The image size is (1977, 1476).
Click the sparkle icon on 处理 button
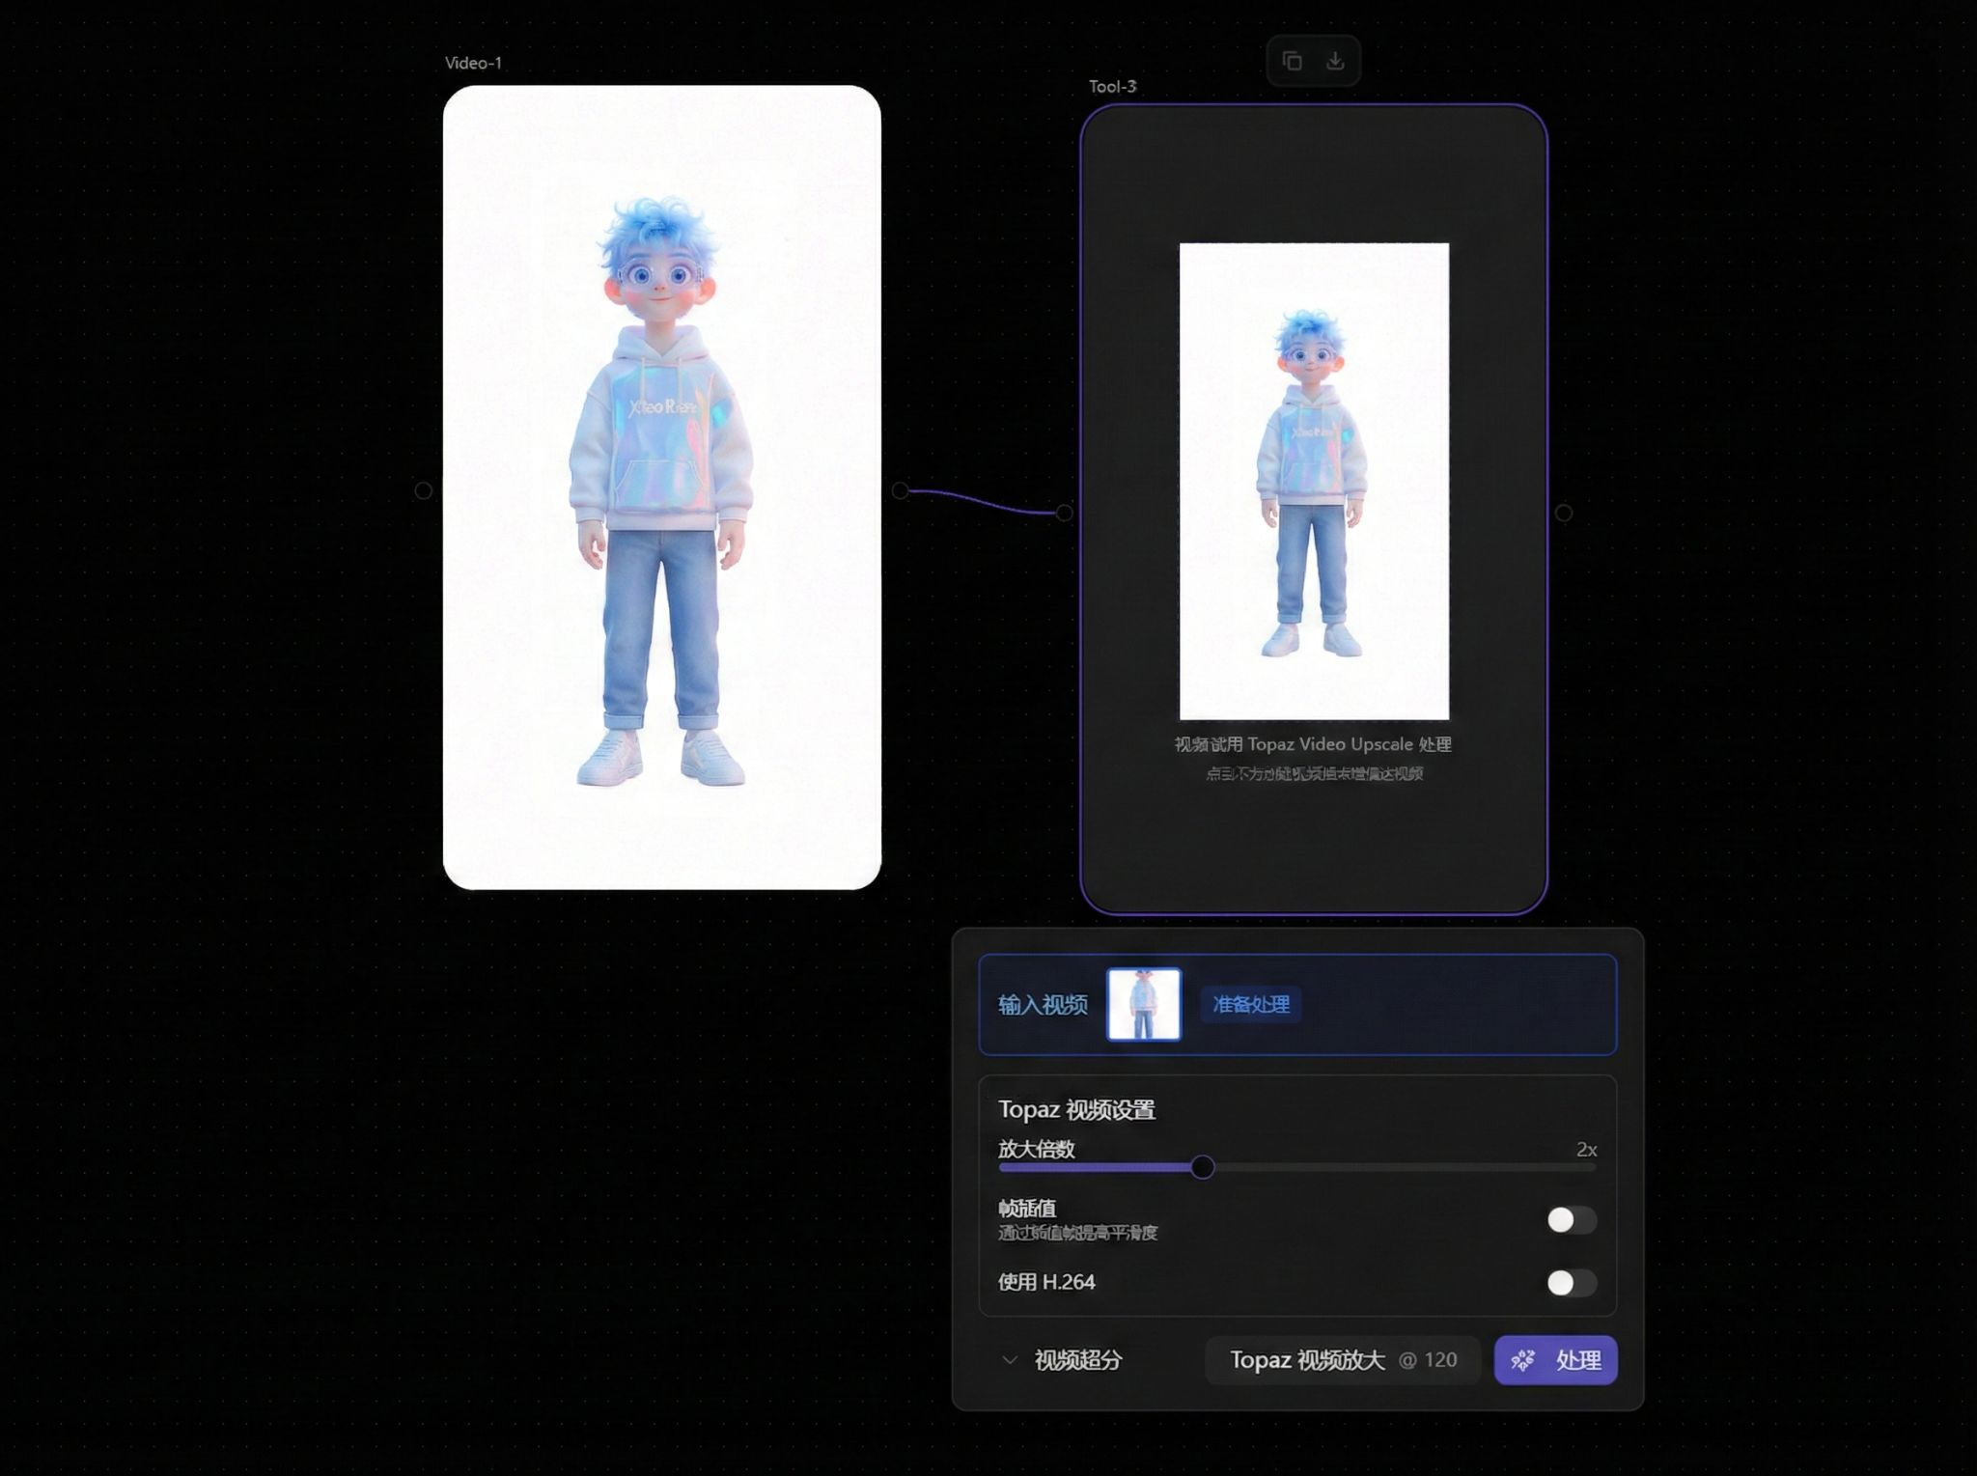(x=1522, y=1360)
